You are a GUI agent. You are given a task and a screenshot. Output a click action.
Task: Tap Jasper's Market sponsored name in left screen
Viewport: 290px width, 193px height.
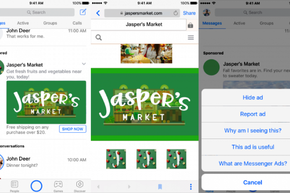(x=25, y=65)
